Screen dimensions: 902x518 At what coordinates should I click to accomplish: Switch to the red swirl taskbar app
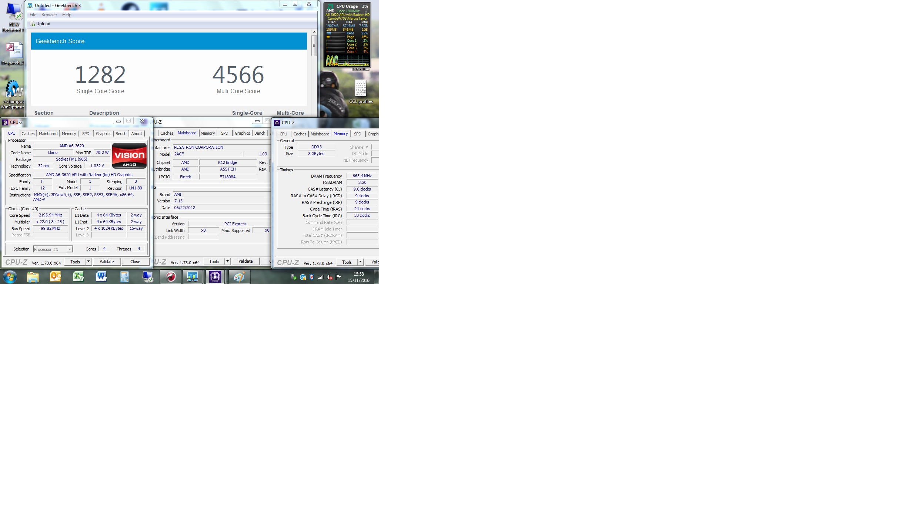(170, 277)
